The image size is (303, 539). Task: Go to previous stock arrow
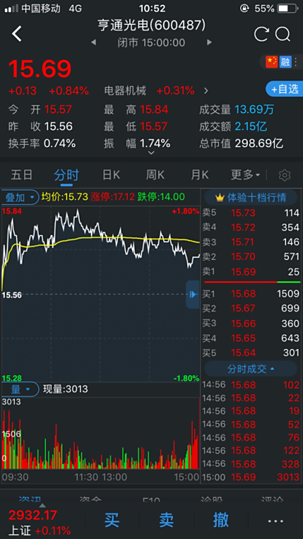click(x=94, y=42)
